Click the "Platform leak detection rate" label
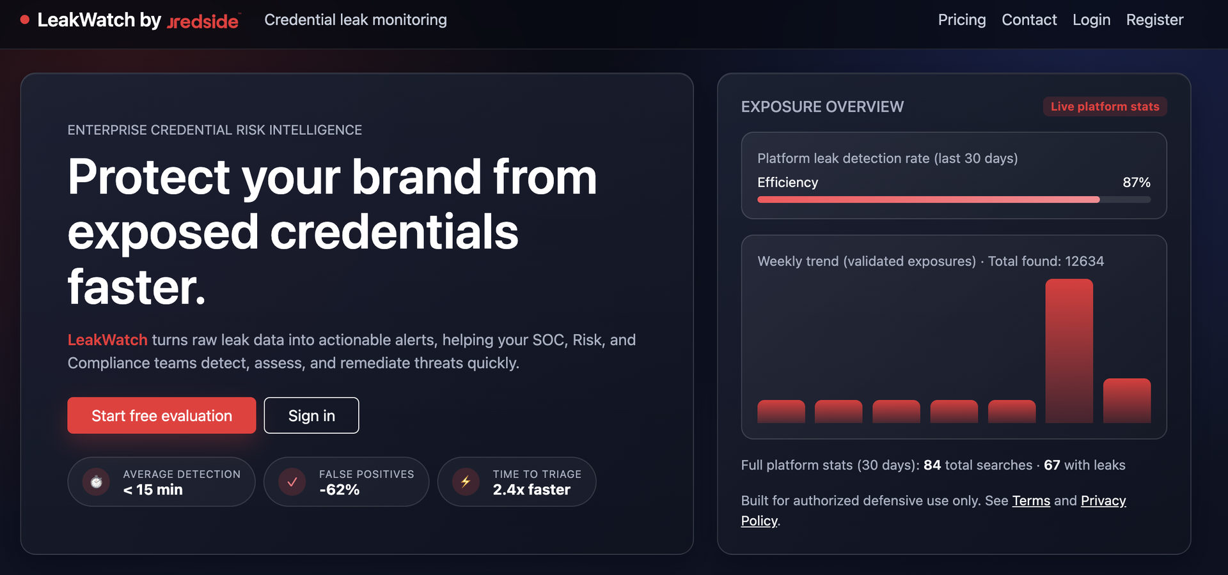The height and width of the screenshot is (575, 1228). tap(888, 158)
